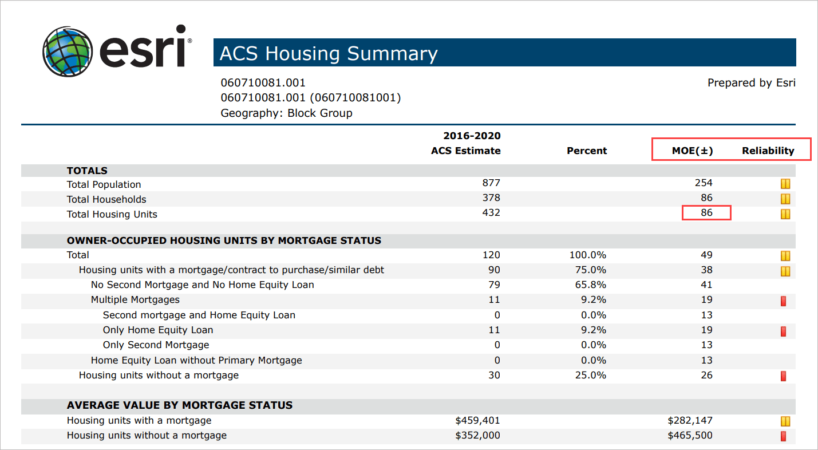Click Total Households yellow reliability icon

[x=785, y=199]
